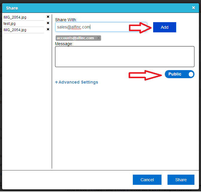Click the Share button to send
Viewport: 201px width, 192px height.
(x=181, y=180)
